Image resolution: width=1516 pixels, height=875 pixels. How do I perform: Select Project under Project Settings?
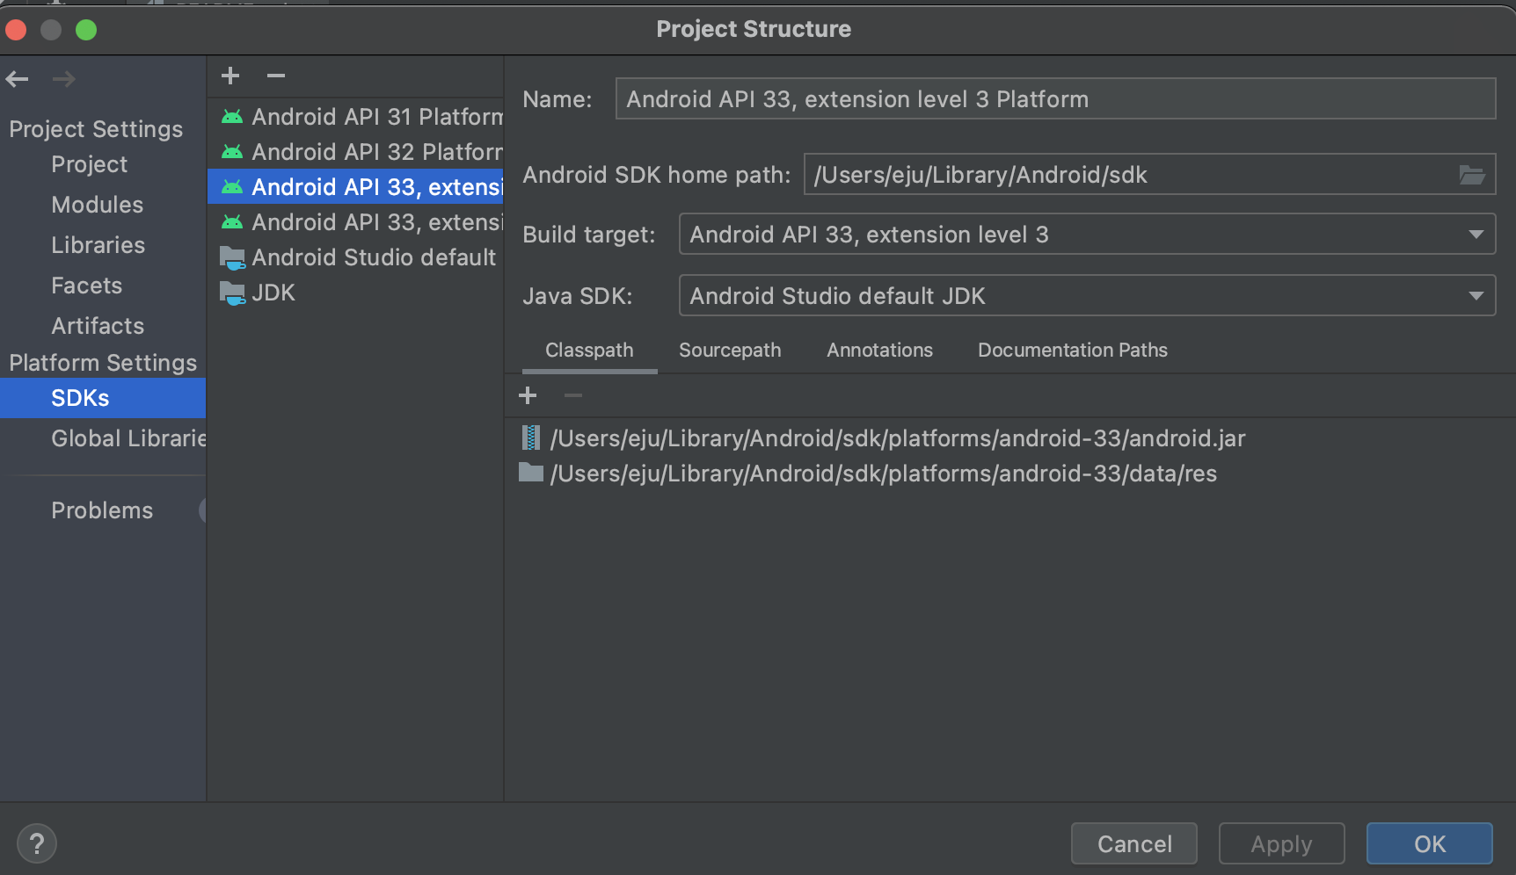click(x=90, y=164)
